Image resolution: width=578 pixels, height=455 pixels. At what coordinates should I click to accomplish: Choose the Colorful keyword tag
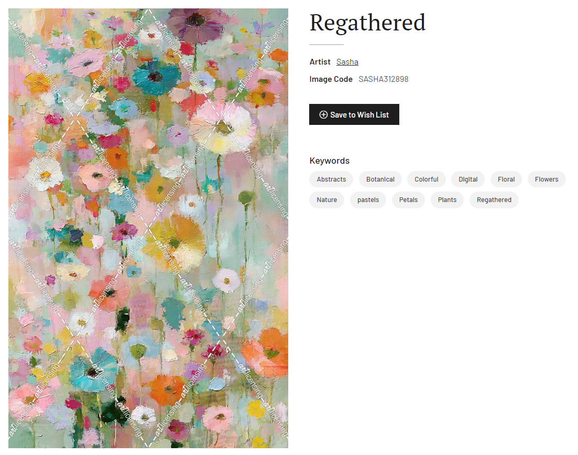(426, 179)
